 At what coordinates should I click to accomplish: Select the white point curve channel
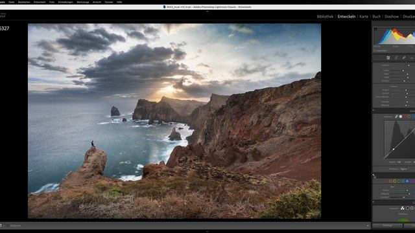coord(401,116)
